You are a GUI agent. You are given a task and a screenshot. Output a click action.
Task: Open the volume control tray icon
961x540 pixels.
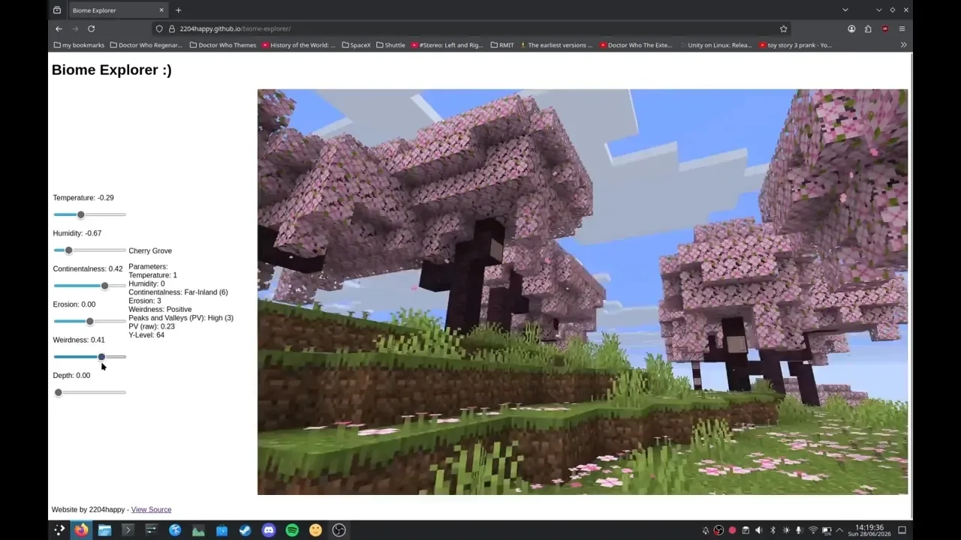(x=759, y=530)
